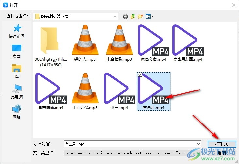Click into the 文件名 text field

coord(133,144)
